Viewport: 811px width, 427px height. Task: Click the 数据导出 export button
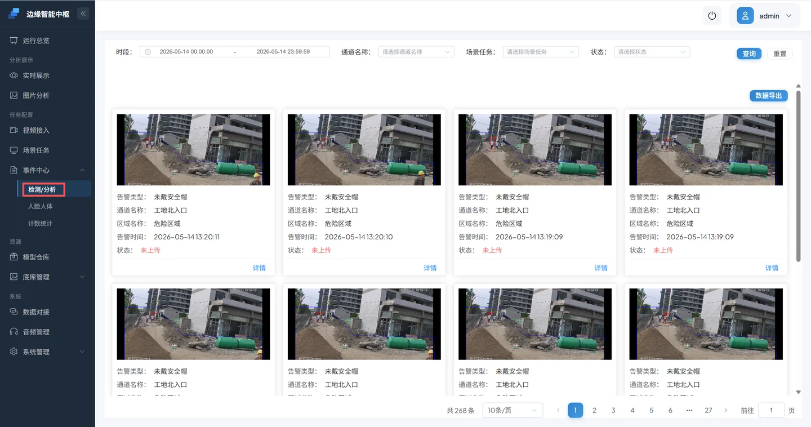point(769,96)
